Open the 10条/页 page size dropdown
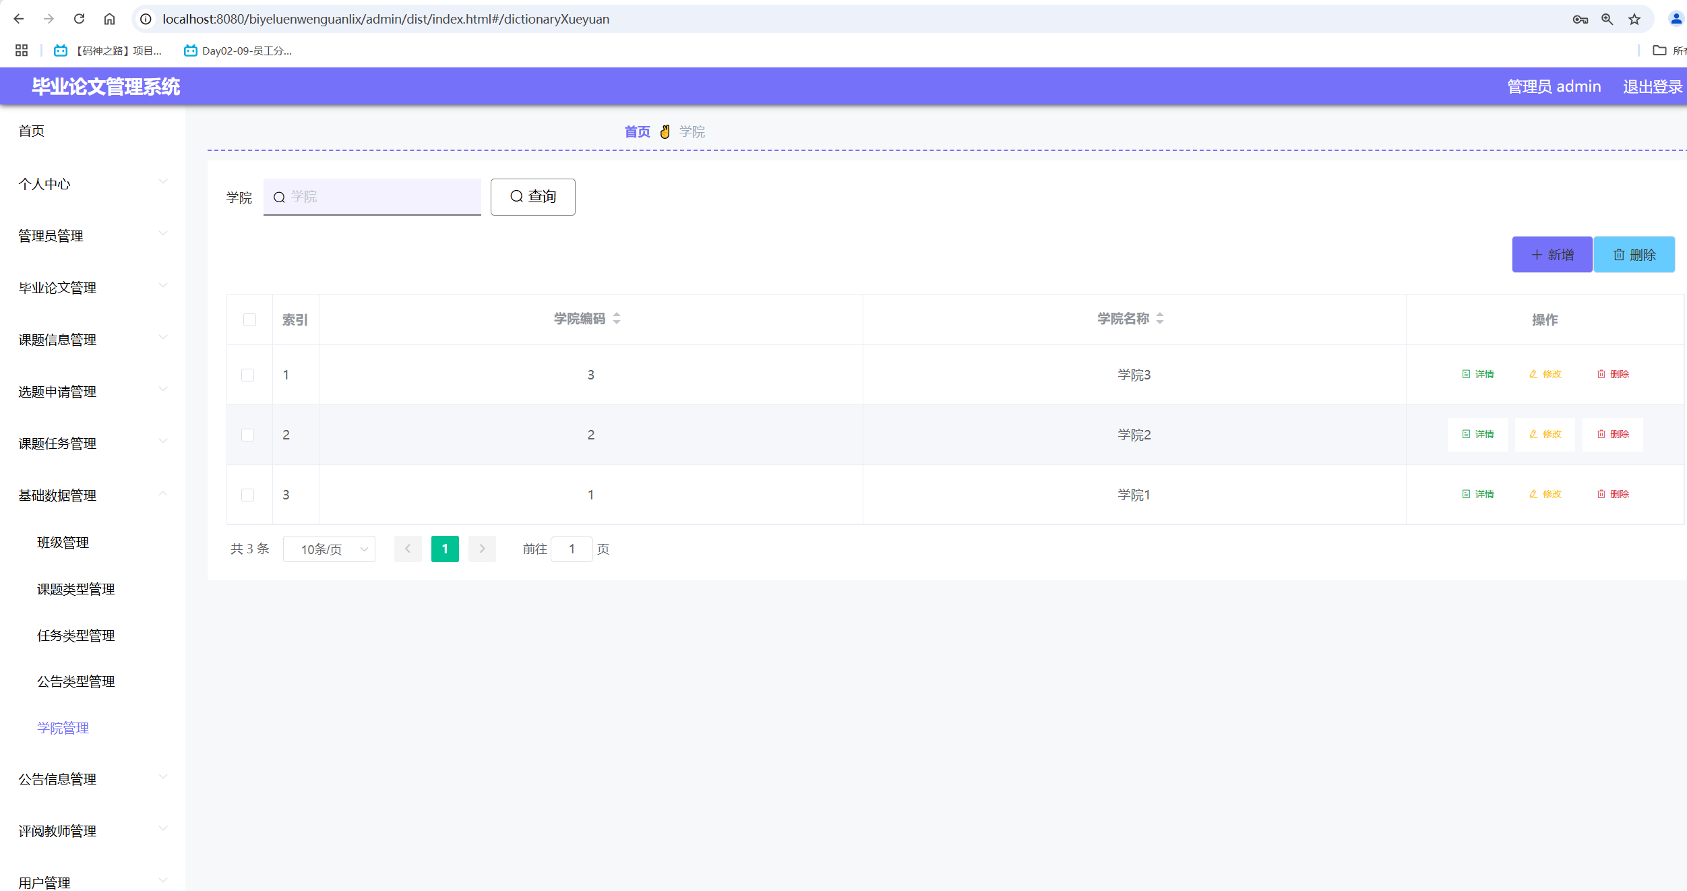1687x891 pixels. click(329, 549)
